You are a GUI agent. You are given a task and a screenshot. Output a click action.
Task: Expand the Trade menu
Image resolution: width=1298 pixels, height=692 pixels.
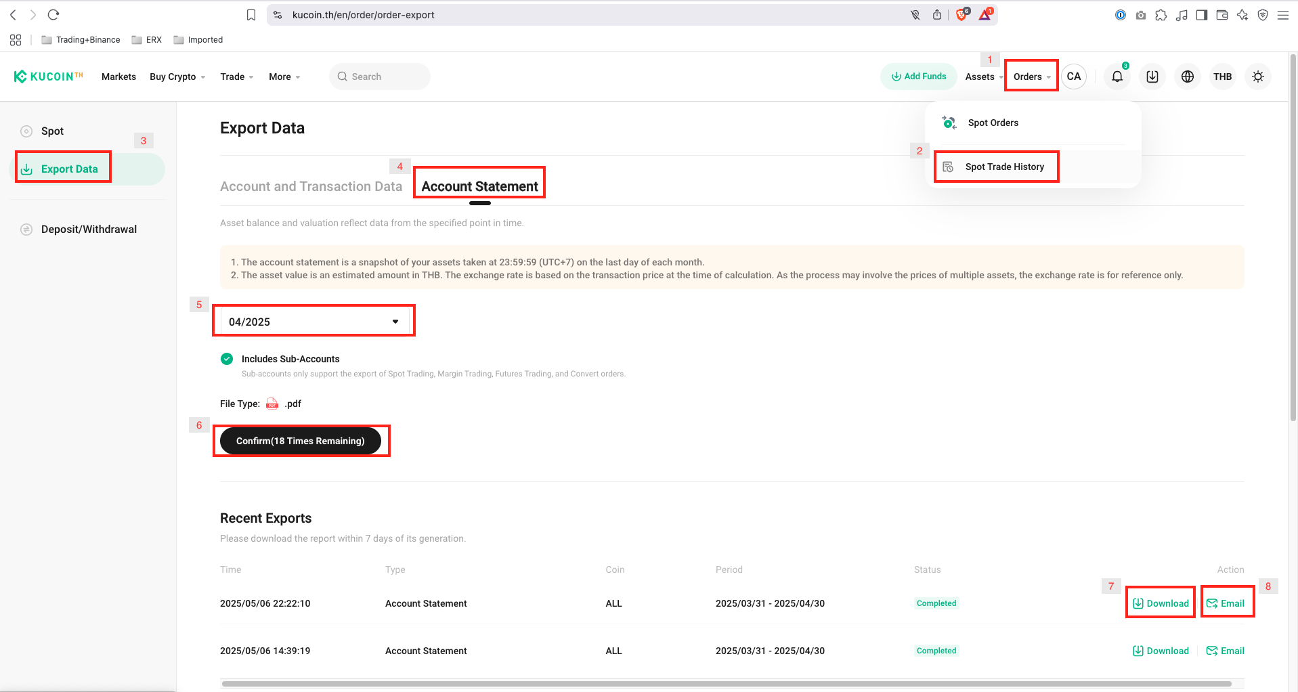click(236, 77)
